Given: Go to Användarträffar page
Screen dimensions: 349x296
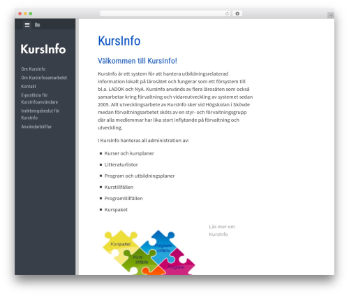Looking at the screenshot, I should (36, 127).
